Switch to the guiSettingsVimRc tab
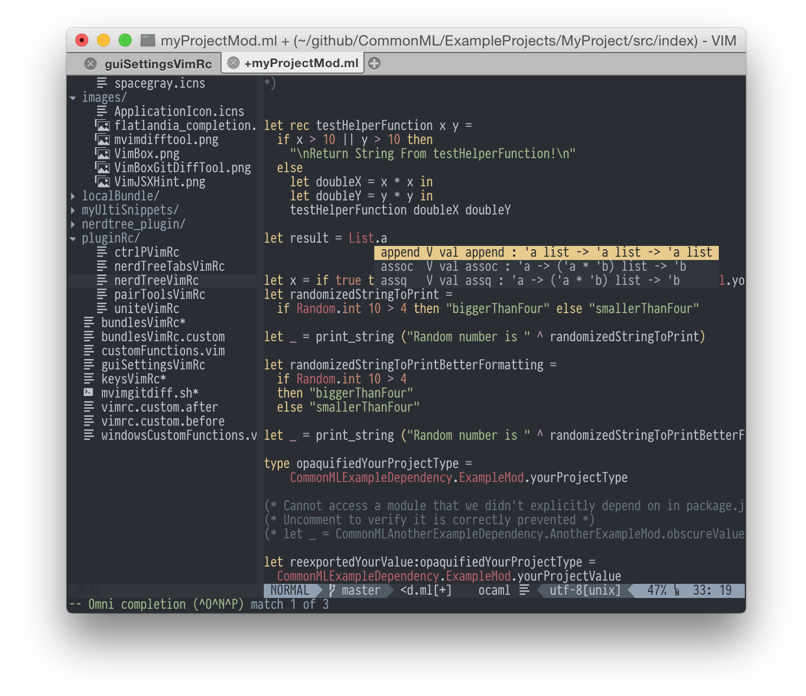 tap(158, 64)
